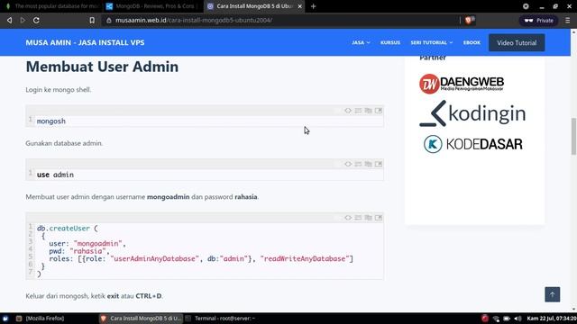This screenshot has height=324, width=577.
Task: Click the 'Membuat User Admin' heading
Action: pos(102,67)
